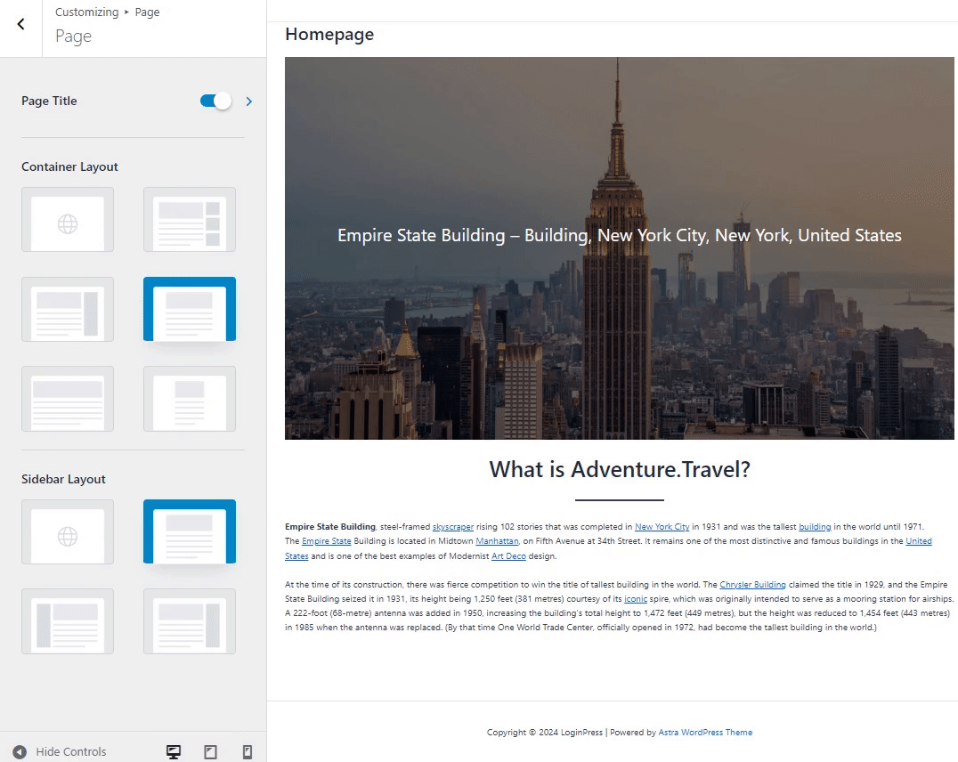Switch to mobile preview mode
Image resolution: width=958 pixels, height=762 pixels.
248,751
